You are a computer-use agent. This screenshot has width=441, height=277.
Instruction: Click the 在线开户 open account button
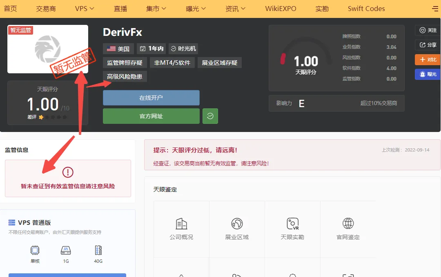[151, 98]
